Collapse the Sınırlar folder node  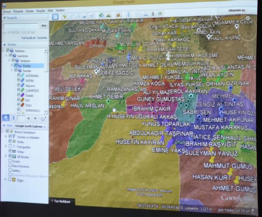point(12,70)
